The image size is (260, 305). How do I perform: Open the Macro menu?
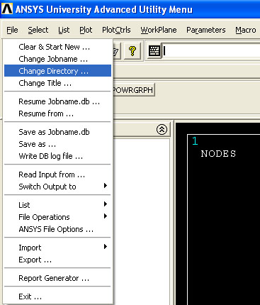pyautogui.click(x=246, y=30)
